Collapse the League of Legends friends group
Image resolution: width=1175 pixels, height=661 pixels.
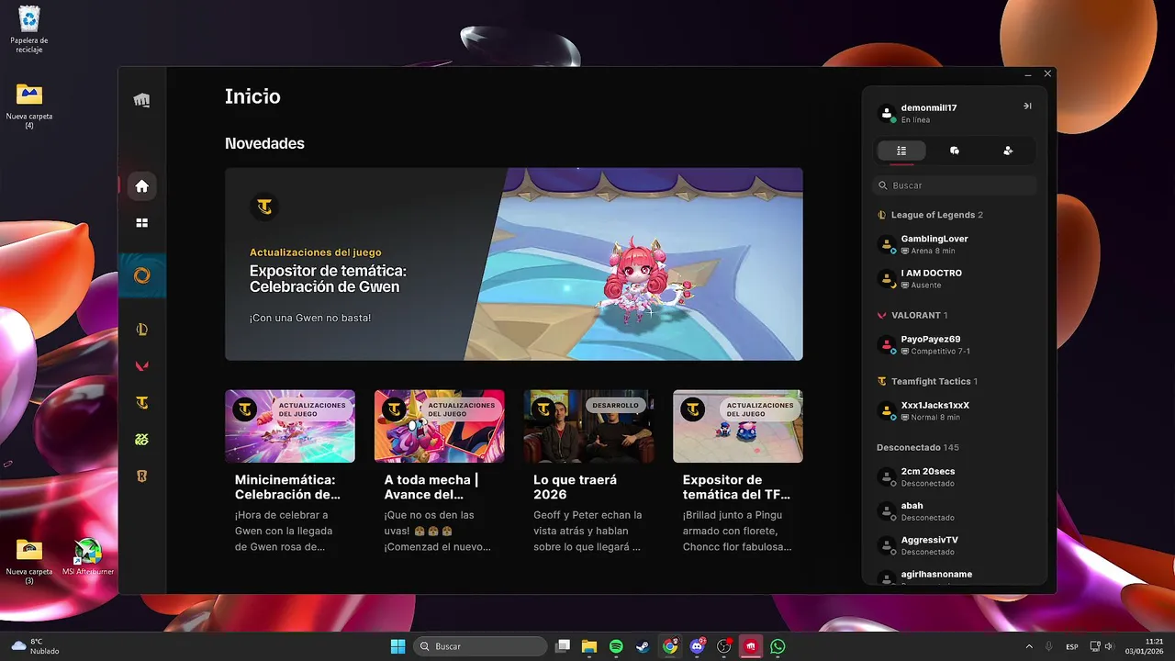pos(930,215)
